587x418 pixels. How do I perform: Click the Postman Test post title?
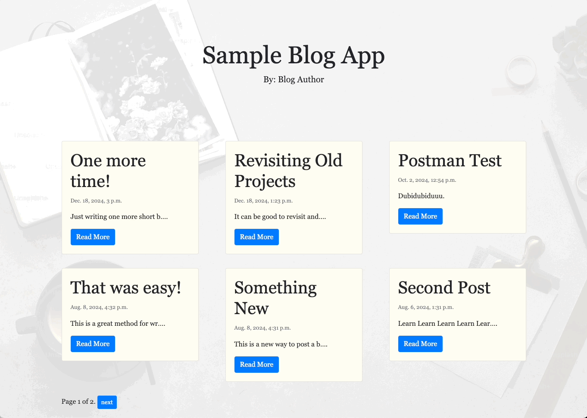[450, 160]
